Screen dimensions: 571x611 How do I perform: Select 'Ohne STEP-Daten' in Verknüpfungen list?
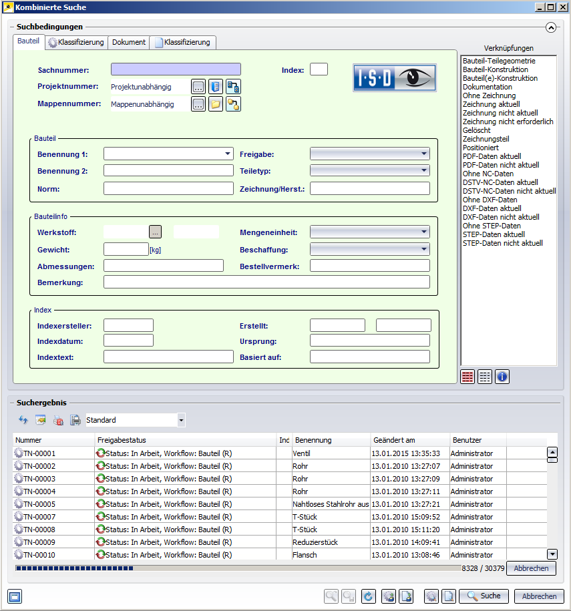[x=492, y=226]
